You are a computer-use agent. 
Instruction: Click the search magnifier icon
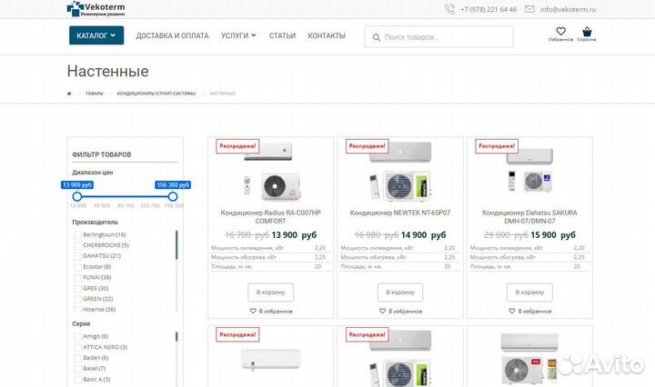[x=377, y=37]
